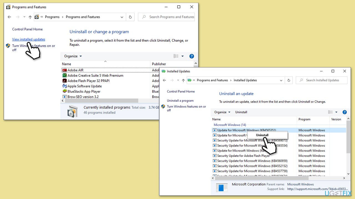
Task: Change view icon in Programs and Features window
Action: click(x=176, y=56)
